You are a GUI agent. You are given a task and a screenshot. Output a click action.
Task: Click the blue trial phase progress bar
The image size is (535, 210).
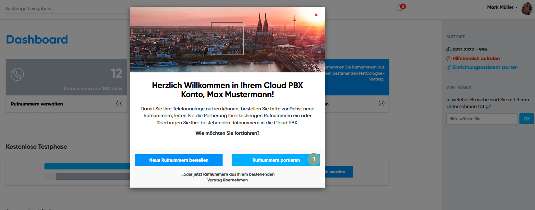click(87, 166)
